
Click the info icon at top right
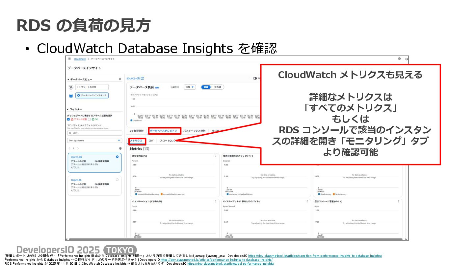tap(399, 59)
